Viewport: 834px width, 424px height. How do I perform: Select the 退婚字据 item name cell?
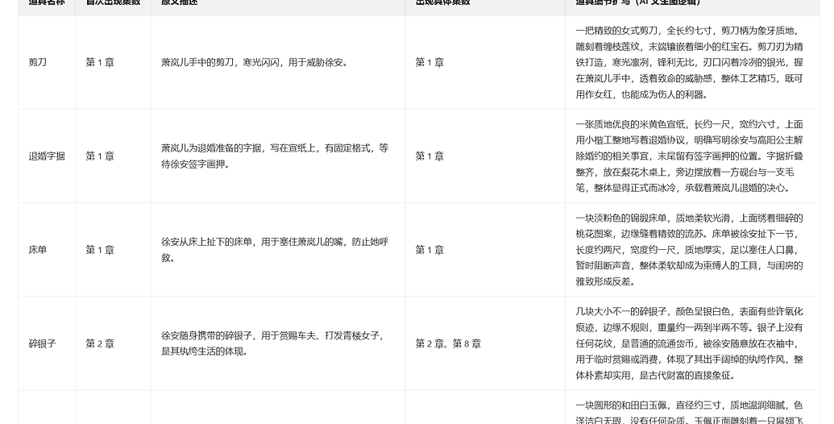click(x=47, y=156)
